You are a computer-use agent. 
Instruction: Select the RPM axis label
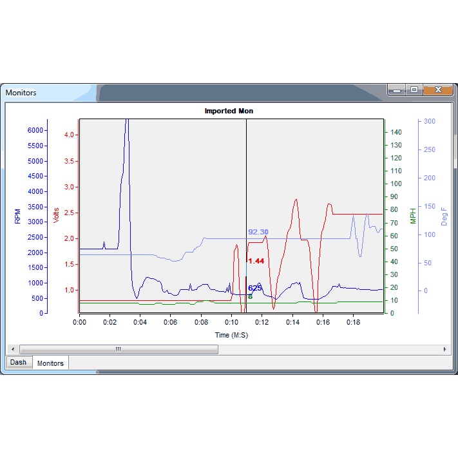pos(17,216)
